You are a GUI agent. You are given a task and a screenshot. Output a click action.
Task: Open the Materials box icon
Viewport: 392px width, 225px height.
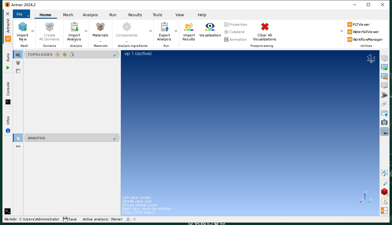[100, 27]
